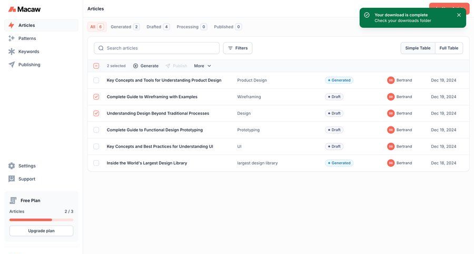Click the Macaw logo
Image resolution: width=474 pixels, height=254 pixels.
point(24,9)
